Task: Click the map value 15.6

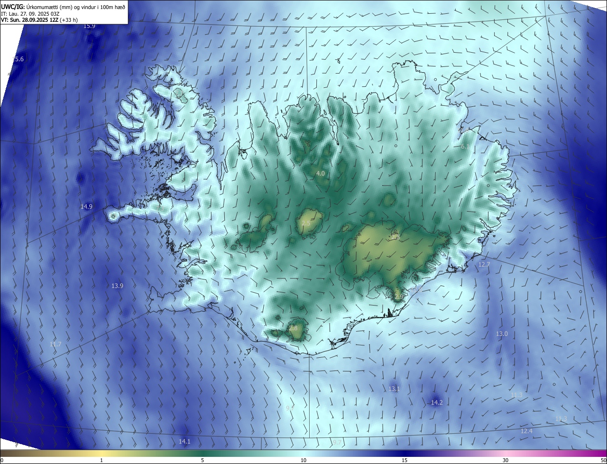Action: tap(18, 59)
